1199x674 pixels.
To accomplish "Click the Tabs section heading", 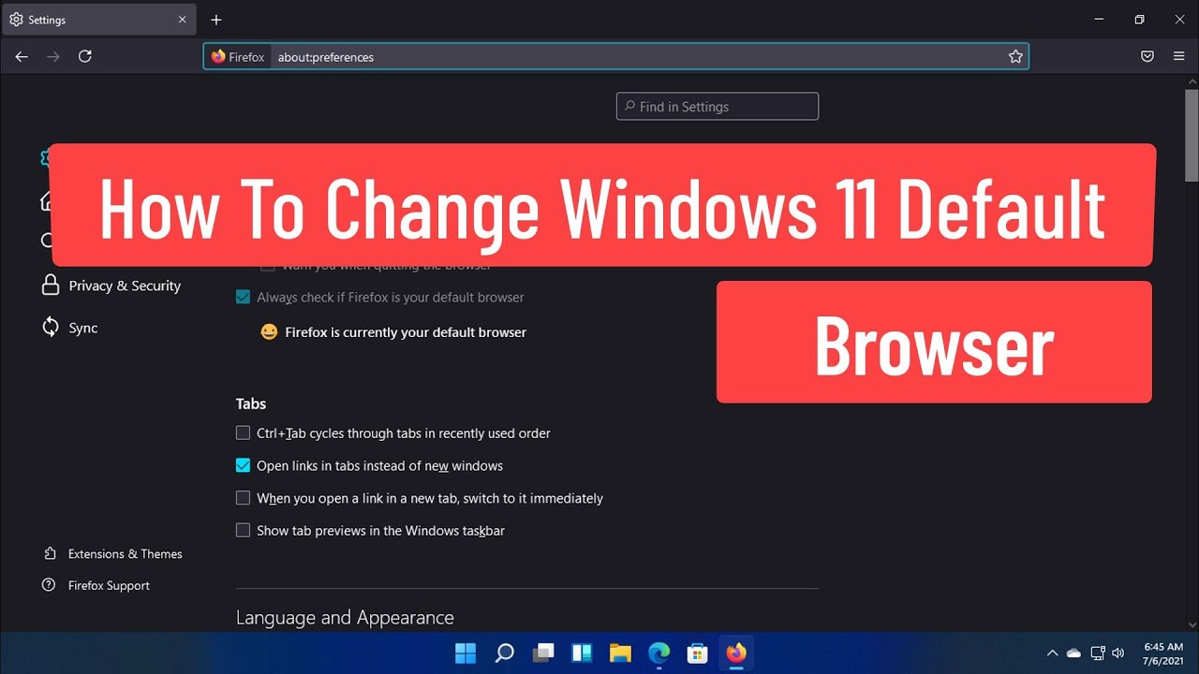I will 251,403.
